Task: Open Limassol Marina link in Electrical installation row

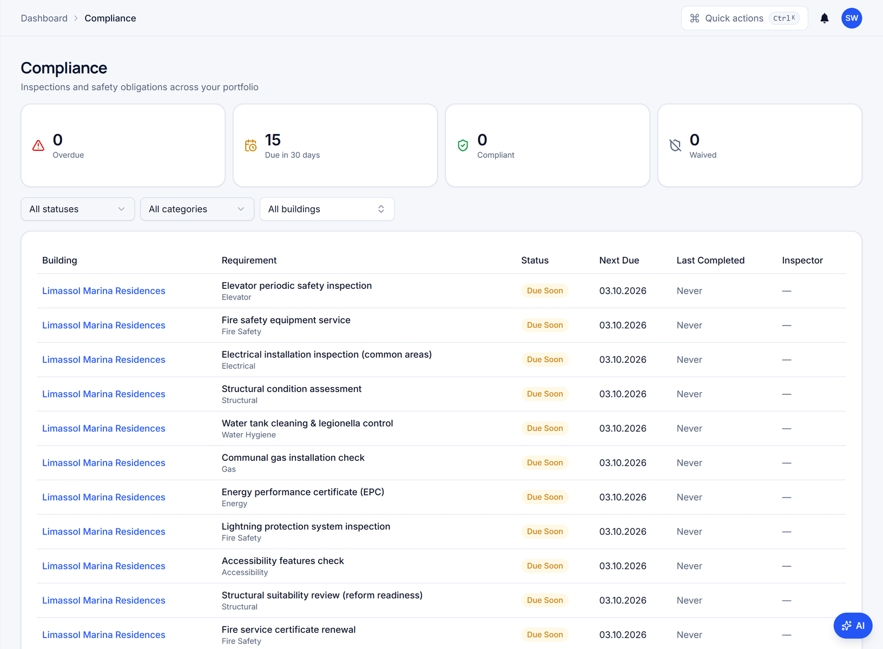Action: [104, 360]
